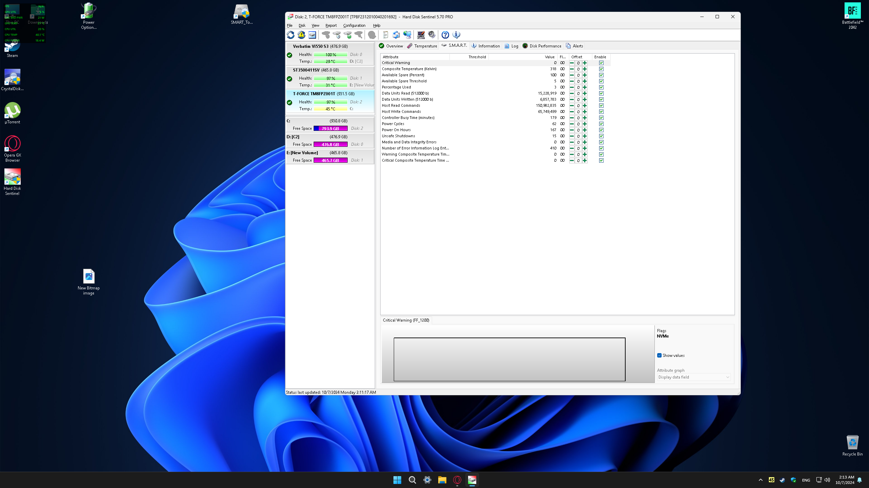Open File Explorer from the taskbar
This screenshot has height=488, width=869.
point(442,480)
